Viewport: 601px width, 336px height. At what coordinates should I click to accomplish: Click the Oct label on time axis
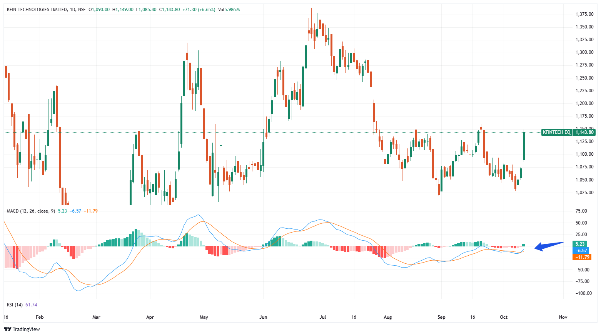(503, 317)
